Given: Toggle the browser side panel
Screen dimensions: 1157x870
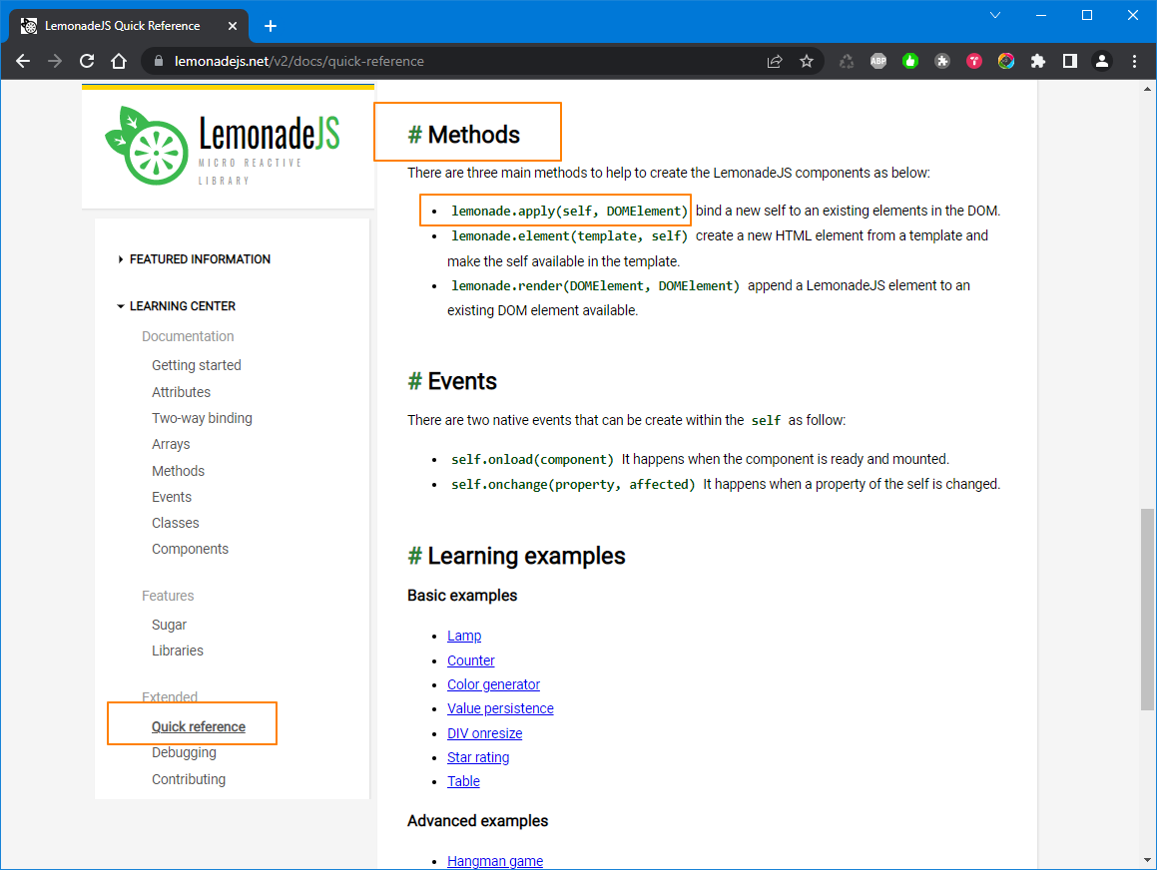Looking at the screenshot, I should (x=1070, y=61).
